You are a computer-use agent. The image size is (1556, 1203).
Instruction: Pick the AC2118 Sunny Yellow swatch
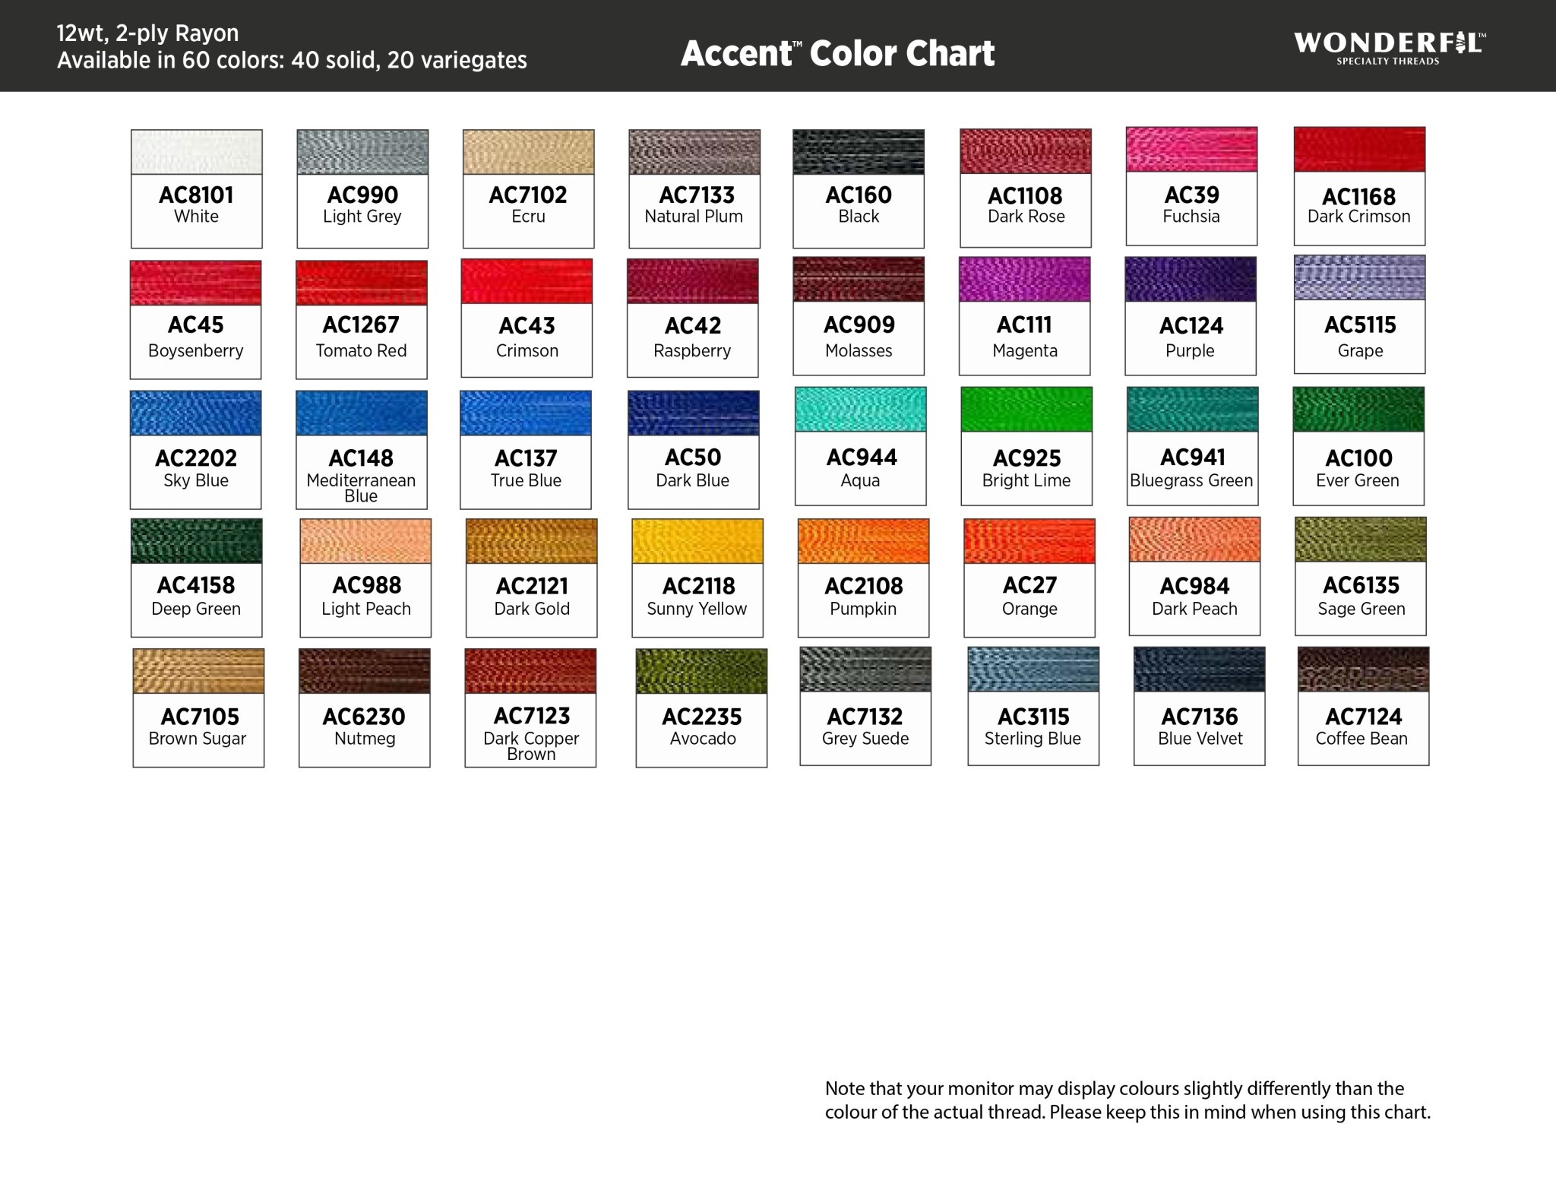click(697, 578)
